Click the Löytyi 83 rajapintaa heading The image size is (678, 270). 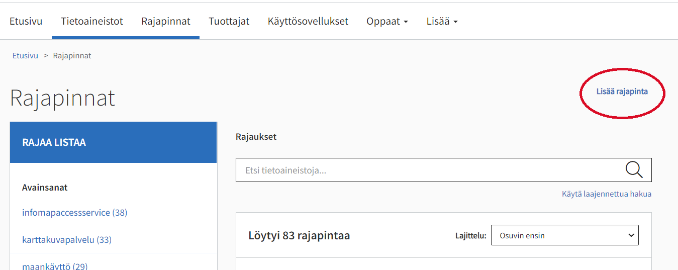[x=299, y=235]
